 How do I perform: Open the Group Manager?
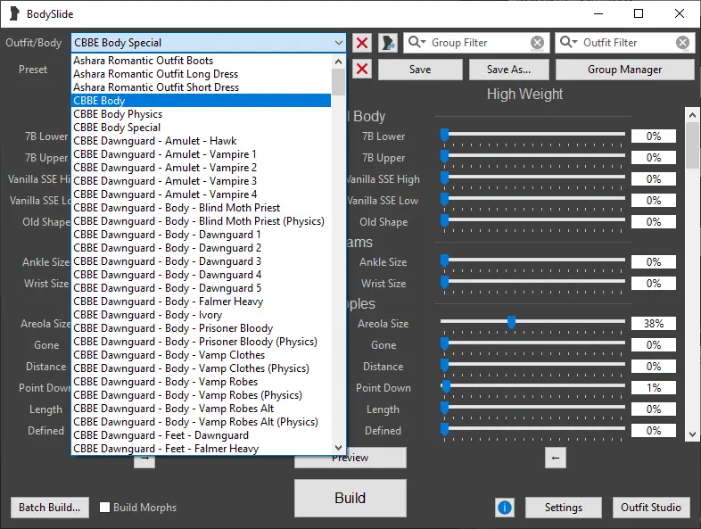(624, 70)
